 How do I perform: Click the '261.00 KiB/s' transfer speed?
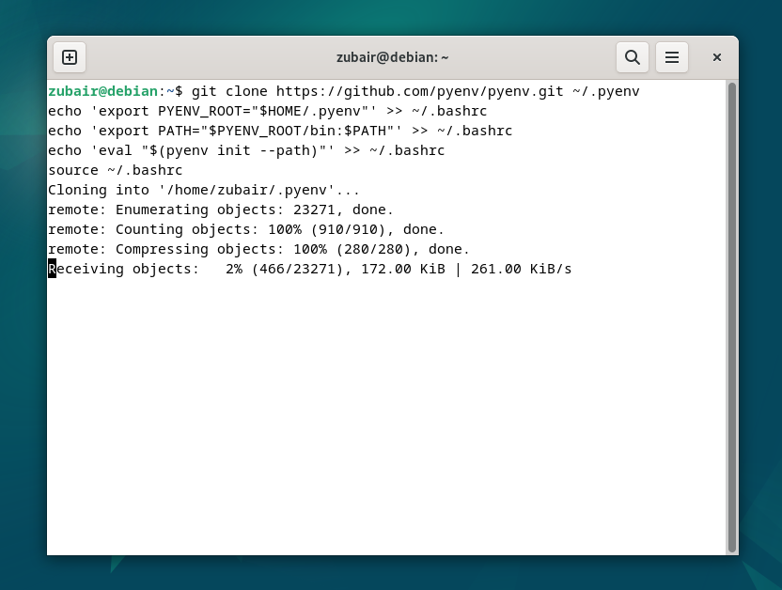tap(521, 269)
